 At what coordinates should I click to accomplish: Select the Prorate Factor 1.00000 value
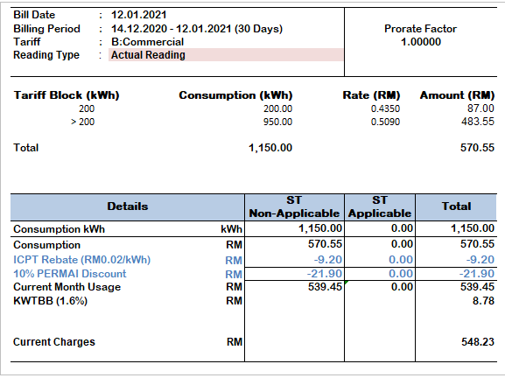421,42
